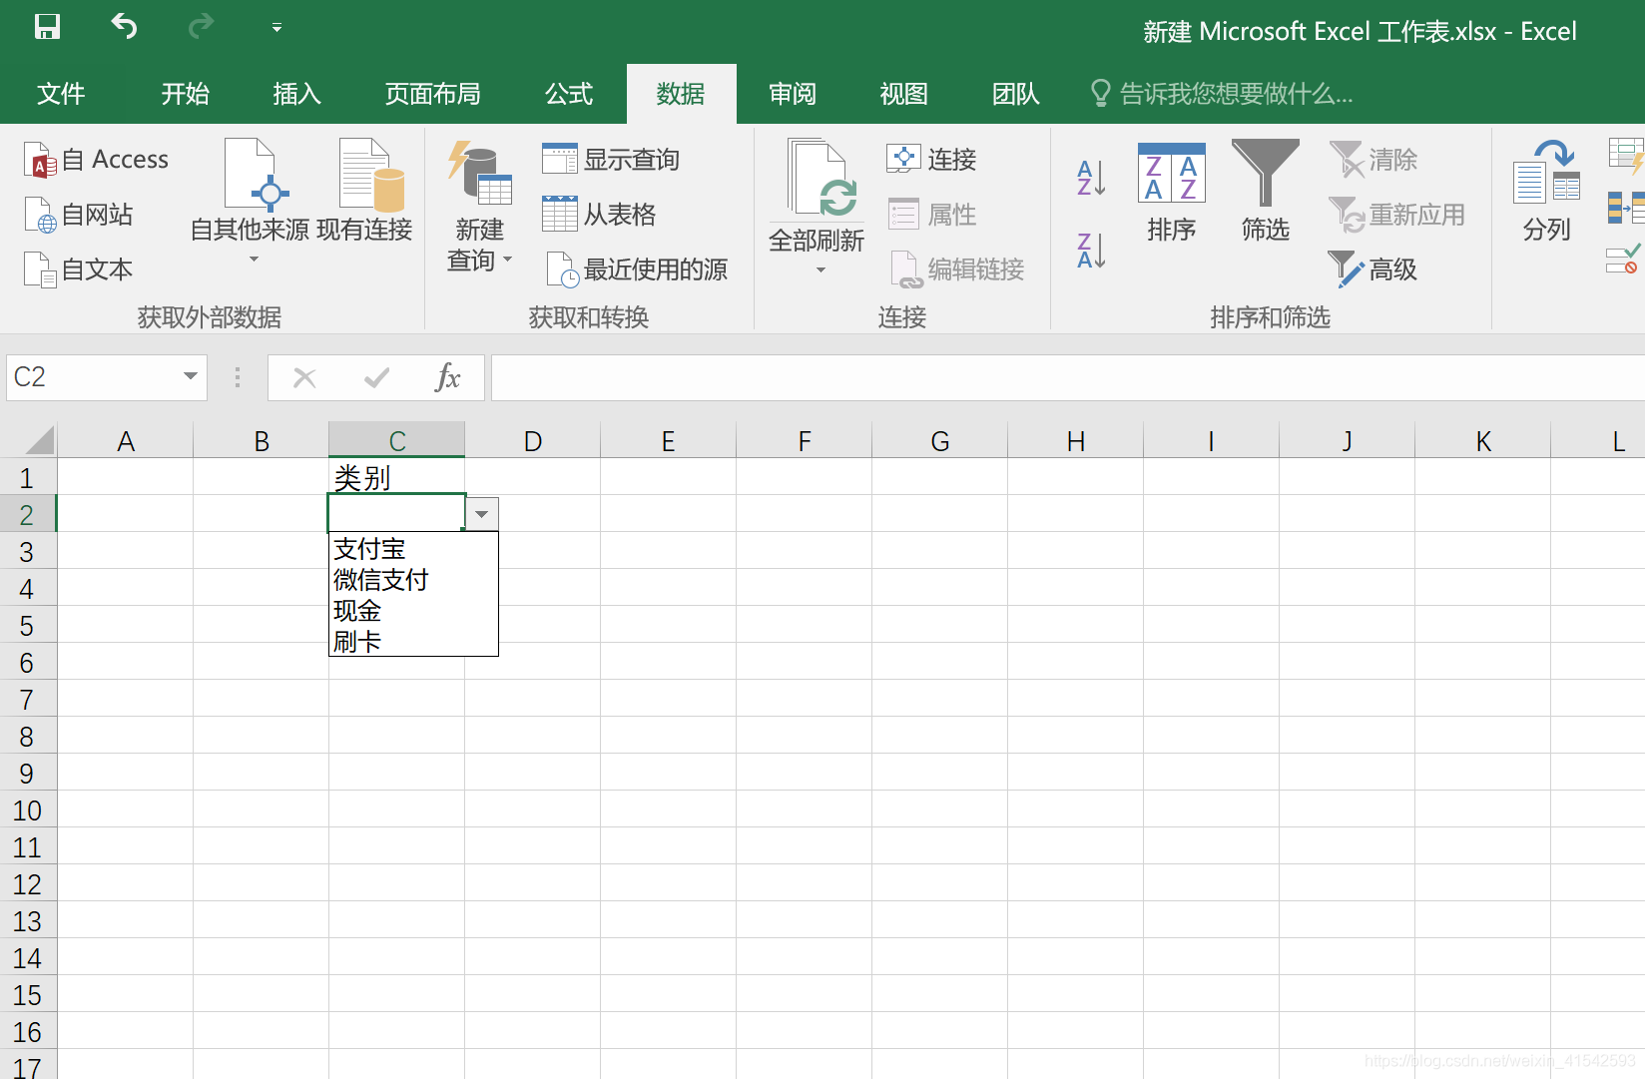Open the 文件 tab
This screenshot has height=1079, width=1645.
(x=61, y=94)
